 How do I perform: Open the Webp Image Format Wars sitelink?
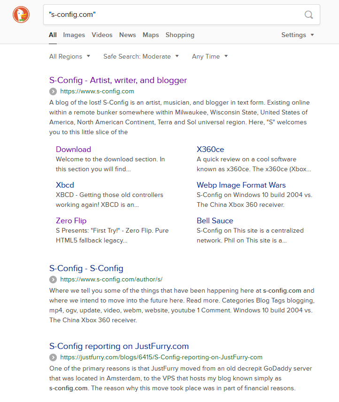point(241,185)
